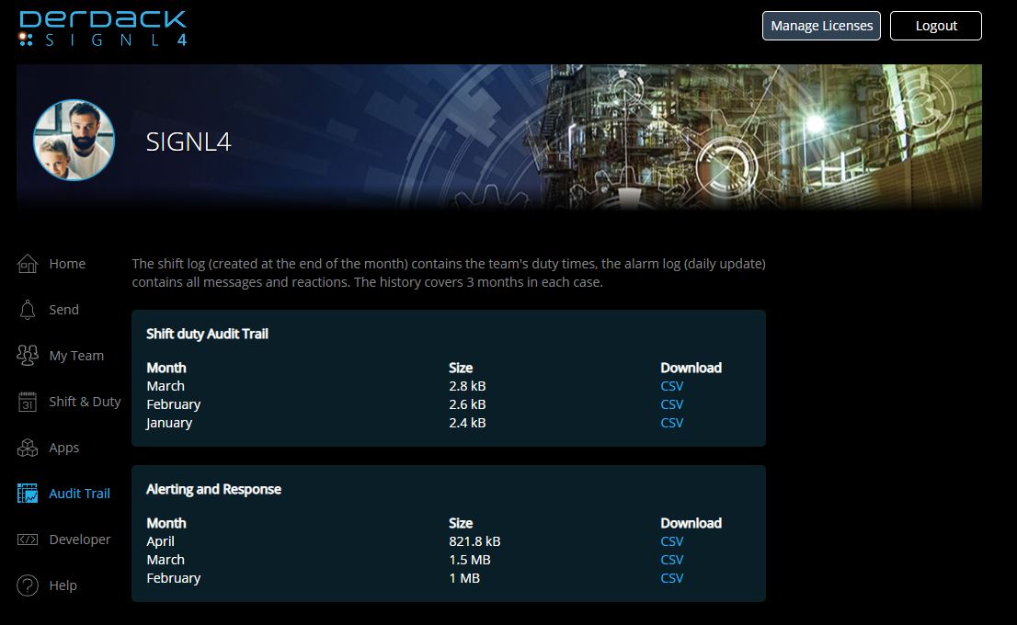Click February in alerting table

coord(173,578)
